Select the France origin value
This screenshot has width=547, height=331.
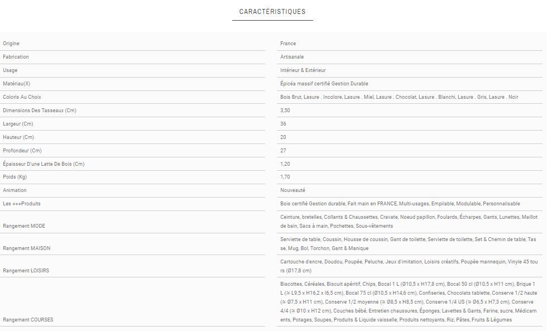coord(288,44)
